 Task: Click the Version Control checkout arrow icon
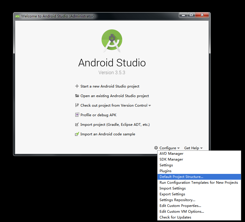click(x=77, y=105)
